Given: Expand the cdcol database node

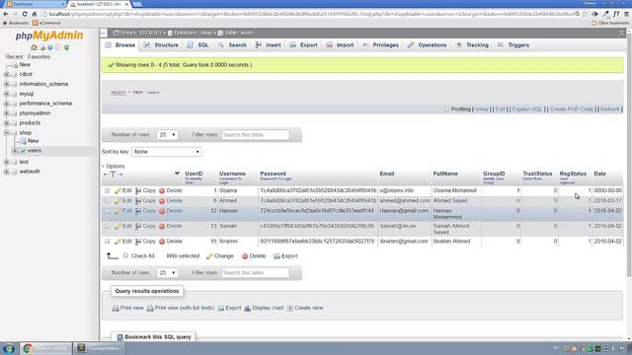Looking at the screenshot, I should (x=7, y=75).
